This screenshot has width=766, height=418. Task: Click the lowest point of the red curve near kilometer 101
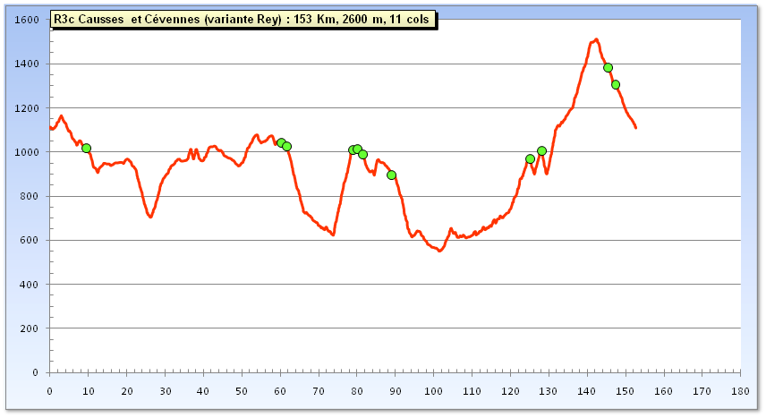coord(439,251)
